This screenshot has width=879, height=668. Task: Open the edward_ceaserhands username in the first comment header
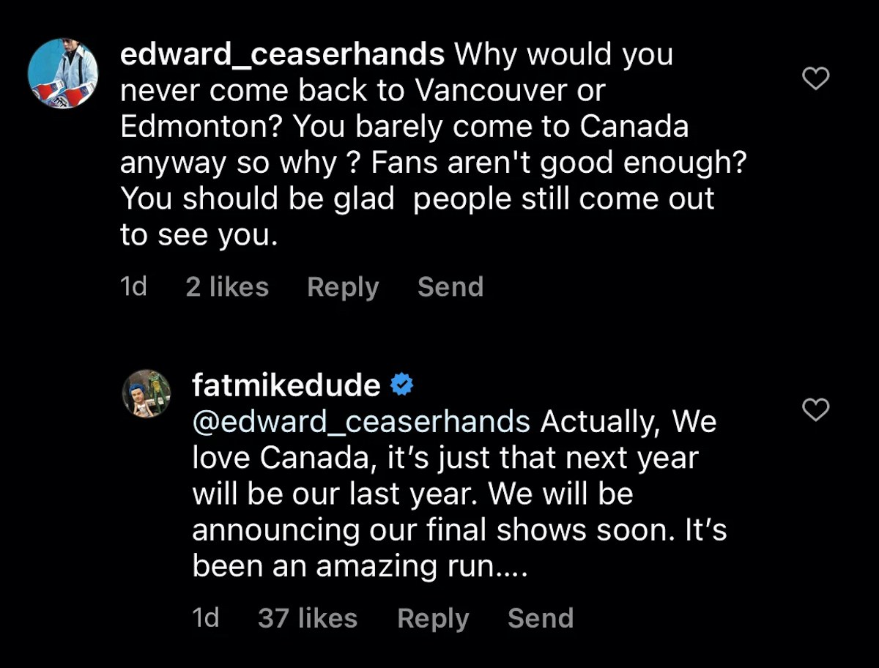tap(282, 55)
